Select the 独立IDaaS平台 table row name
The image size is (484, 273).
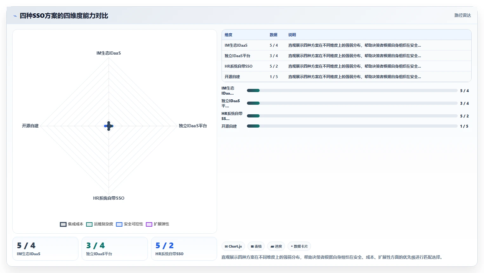[237, 56]
